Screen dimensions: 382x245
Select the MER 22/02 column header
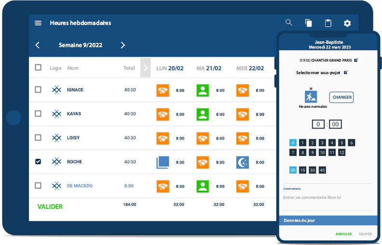click(x=250, y=68)
